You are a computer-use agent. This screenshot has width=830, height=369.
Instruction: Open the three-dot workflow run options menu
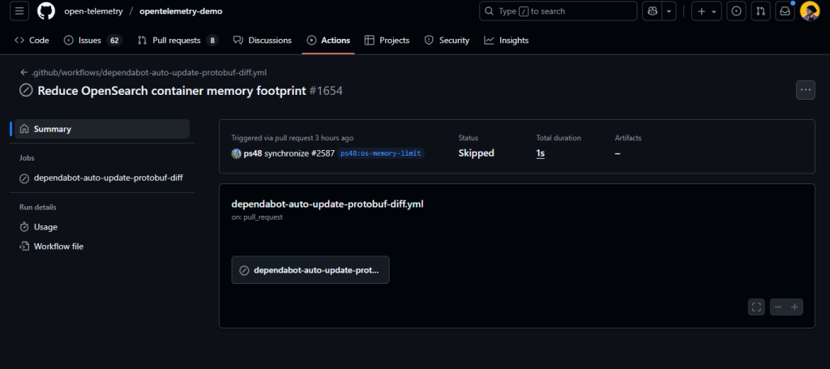point(805,90)
